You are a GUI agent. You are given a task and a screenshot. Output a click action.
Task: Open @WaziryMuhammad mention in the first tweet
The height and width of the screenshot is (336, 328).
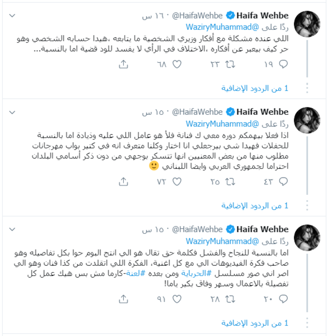222,27
